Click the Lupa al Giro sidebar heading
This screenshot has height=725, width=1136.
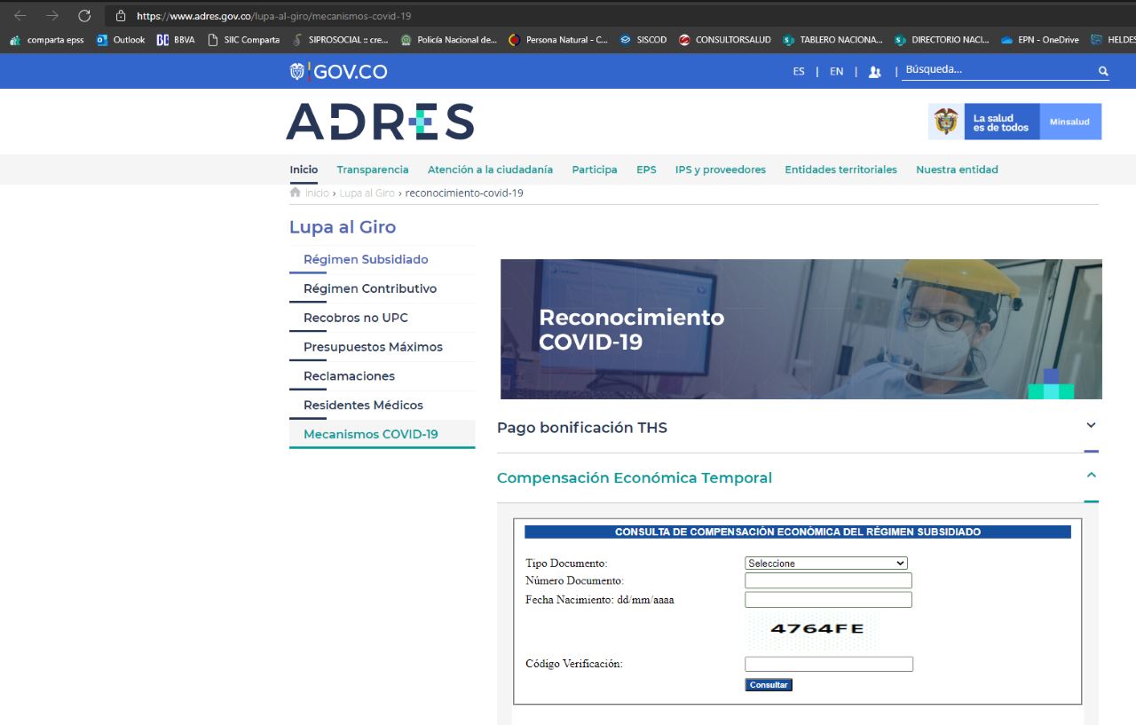pyautogui.click(x=343, y=227)
